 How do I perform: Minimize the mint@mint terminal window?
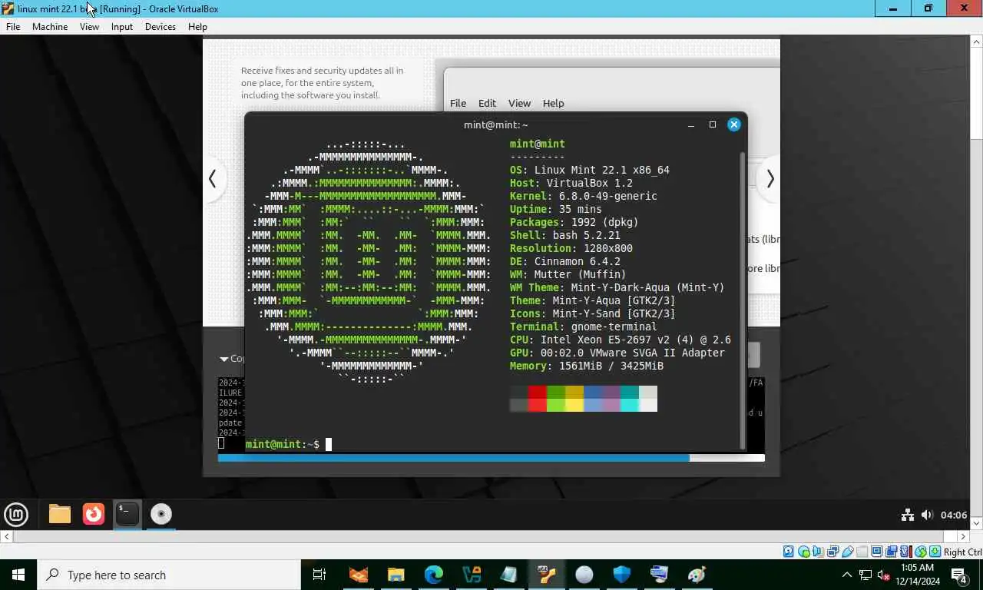(691, 124)
